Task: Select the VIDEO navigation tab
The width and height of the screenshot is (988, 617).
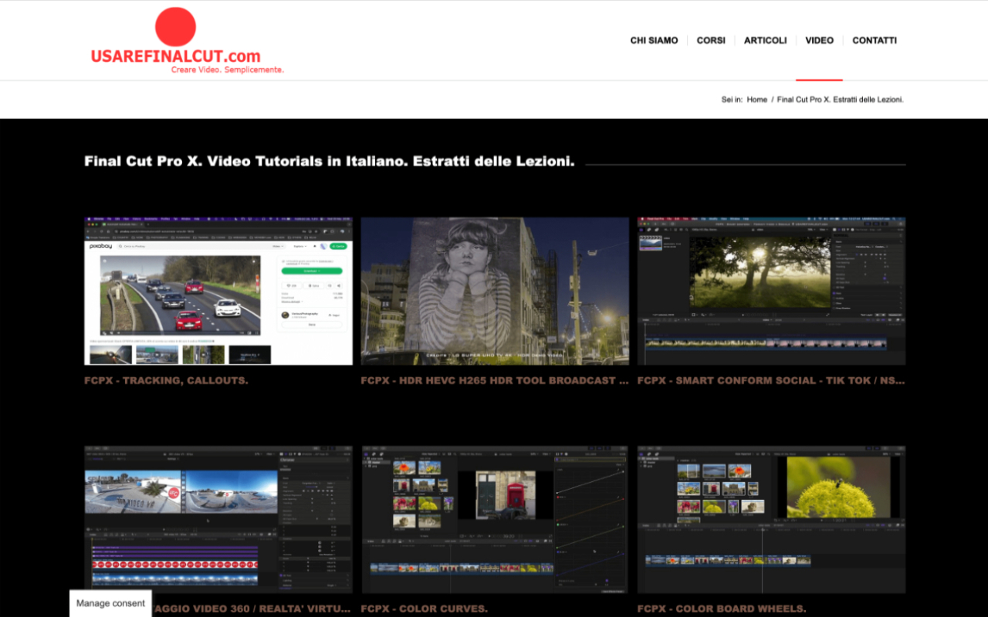Action: (x=819, y=40)
